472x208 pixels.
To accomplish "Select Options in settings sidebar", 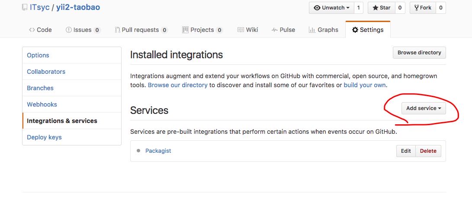I will 38,55.
